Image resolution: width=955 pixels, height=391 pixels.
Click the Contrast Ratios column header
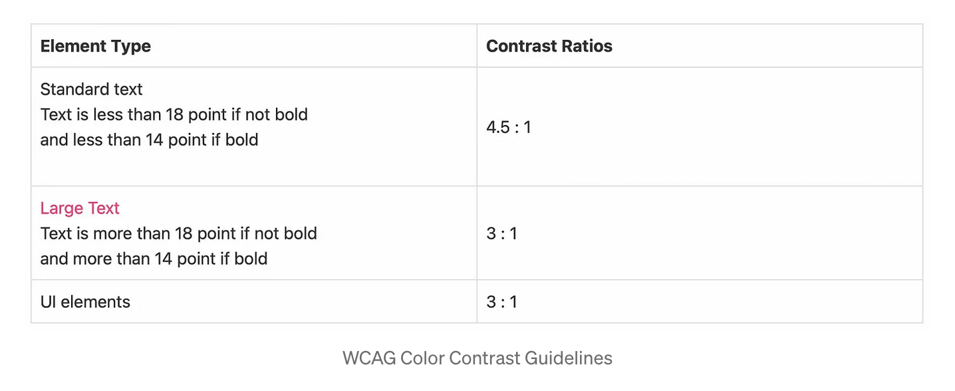(549, 46)
